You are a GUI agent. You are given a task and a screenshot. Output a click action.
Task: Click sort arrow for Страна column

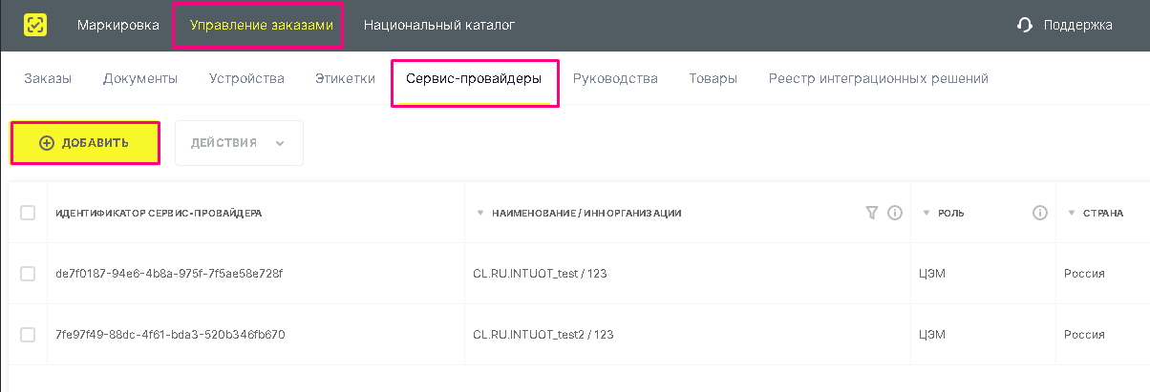(x=1072, y=214)
